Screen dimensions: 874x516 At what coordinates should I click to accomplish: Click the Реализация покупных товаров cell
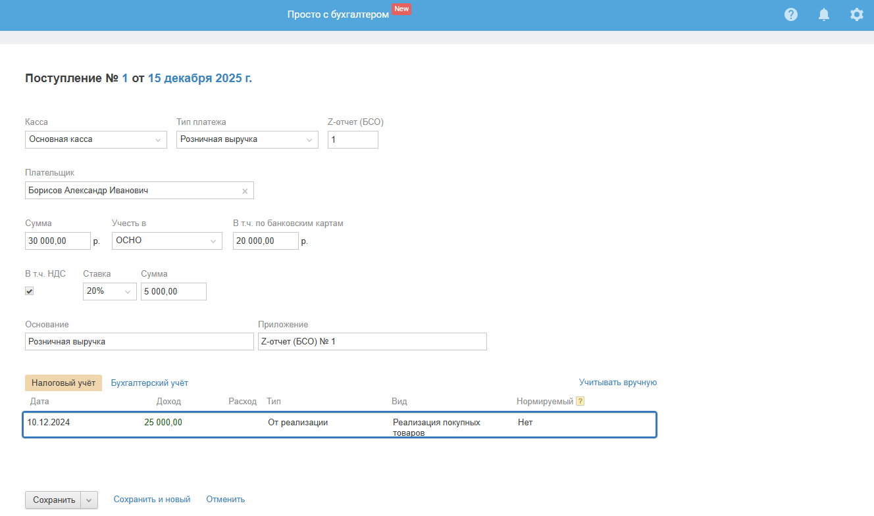(x=436, y=428)
